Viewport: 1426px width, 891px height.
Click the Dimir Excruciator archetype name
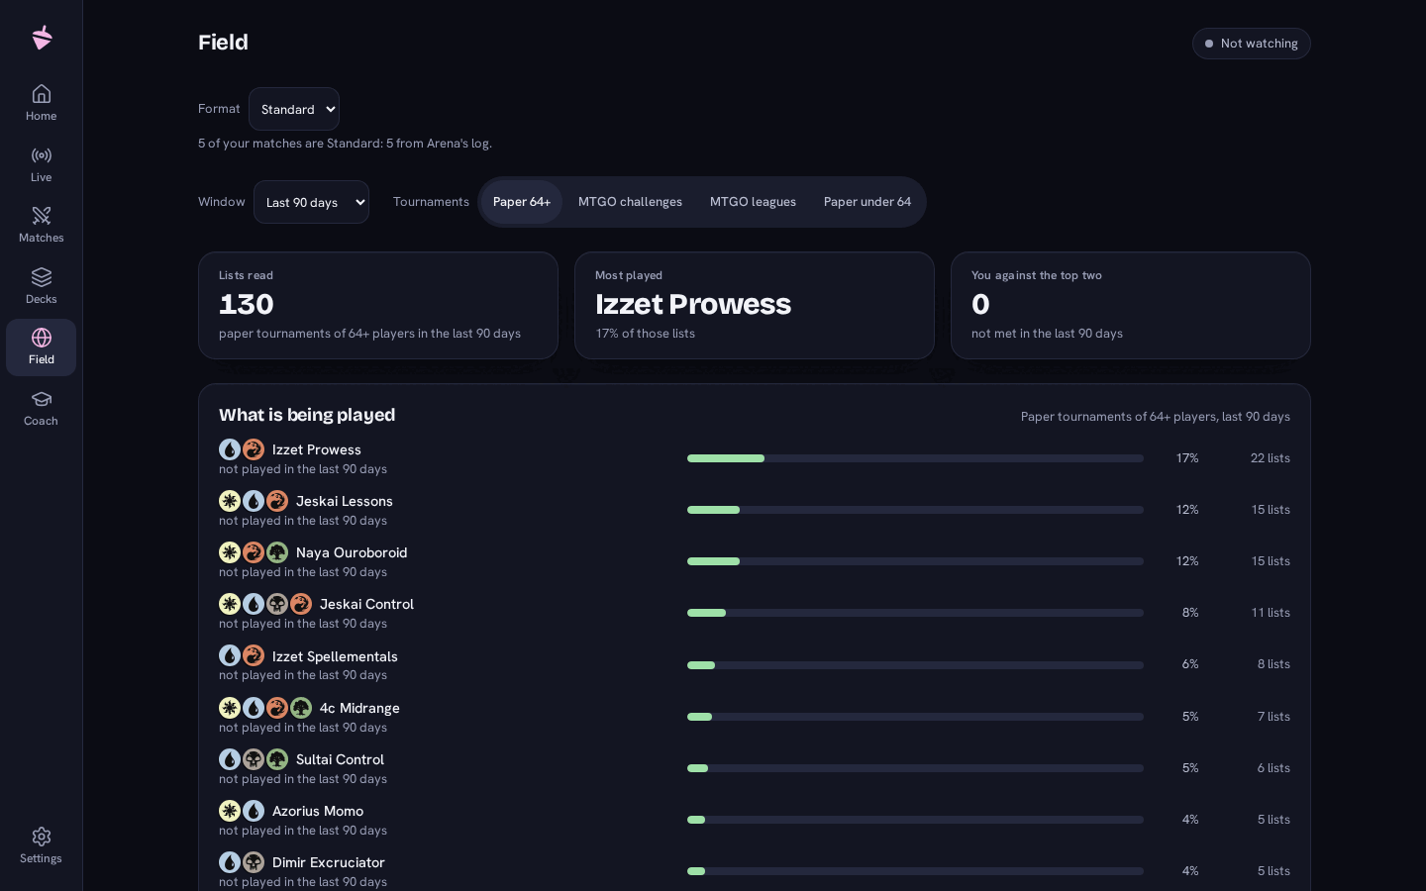[329, 862]
